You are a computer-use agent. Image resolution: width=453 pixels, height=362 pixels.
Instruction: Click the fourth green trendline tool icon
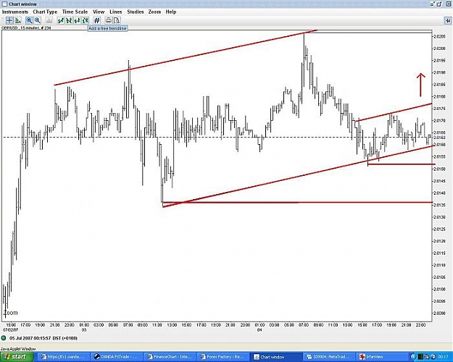click(x=86, y=20)
